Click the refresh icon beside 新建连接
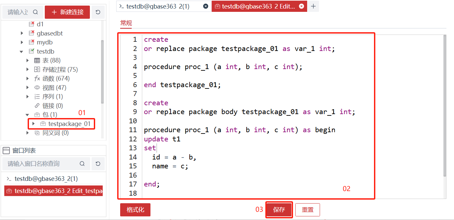 click(x=98, y=12)
